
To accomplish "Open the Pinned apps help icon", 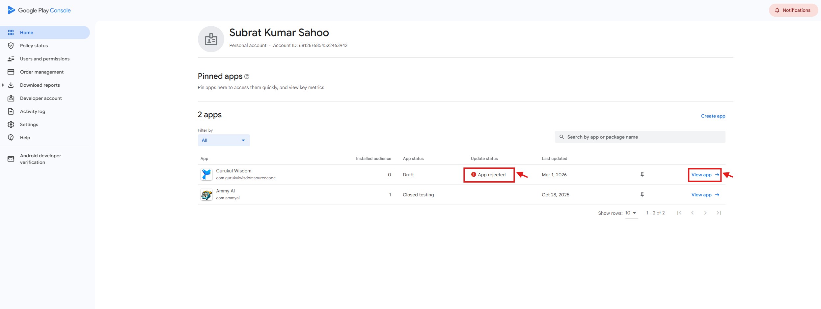I will pyautogui.click(x=247, y=77).
